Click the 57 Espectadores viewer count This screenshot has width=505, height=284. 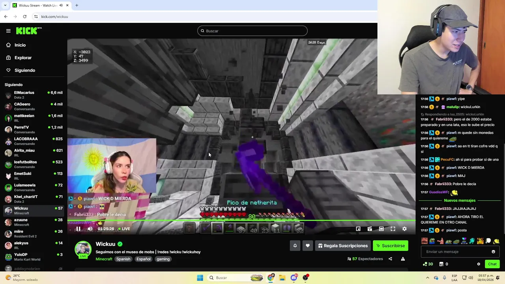(365, 259)
